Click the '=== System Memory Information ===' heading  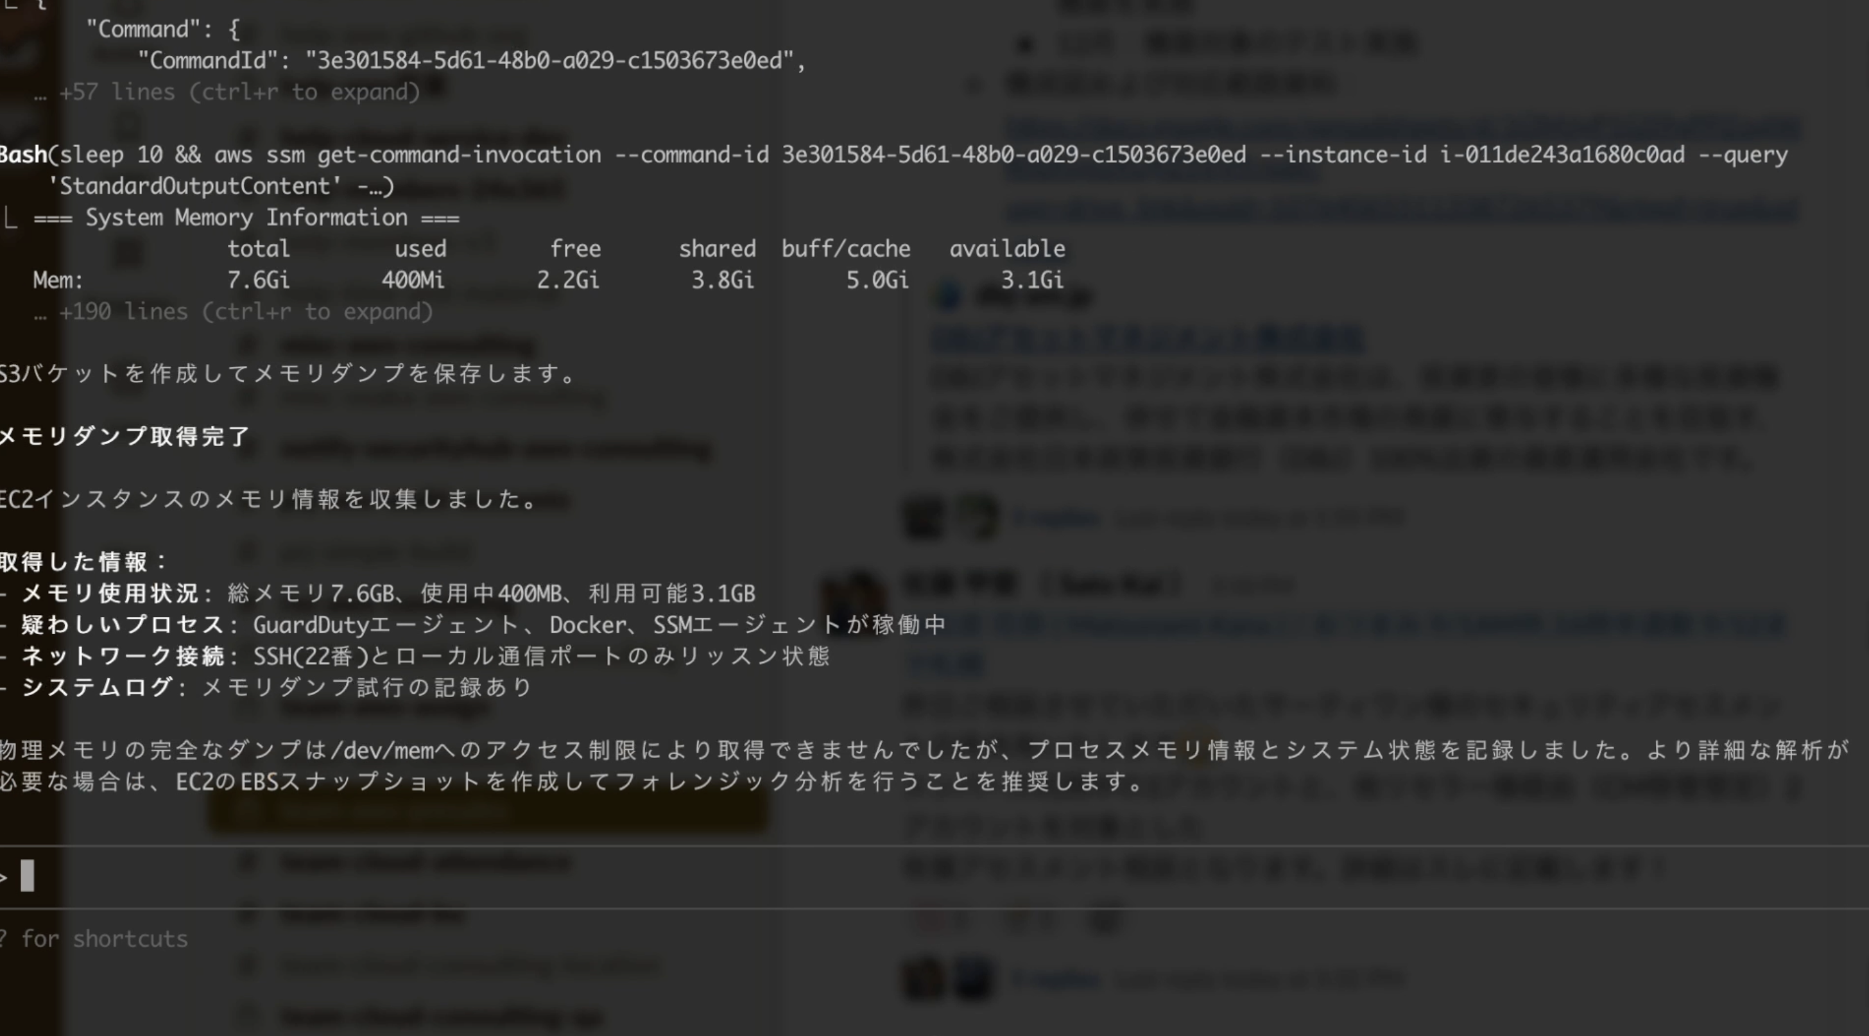coord(246,218)
